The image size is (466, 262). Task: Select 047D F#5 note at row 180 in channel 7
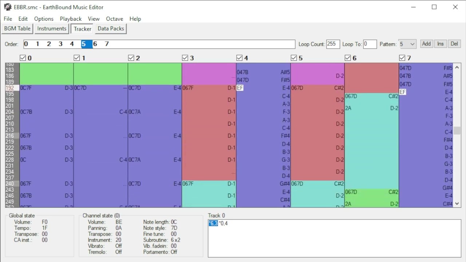click(426, 68)
